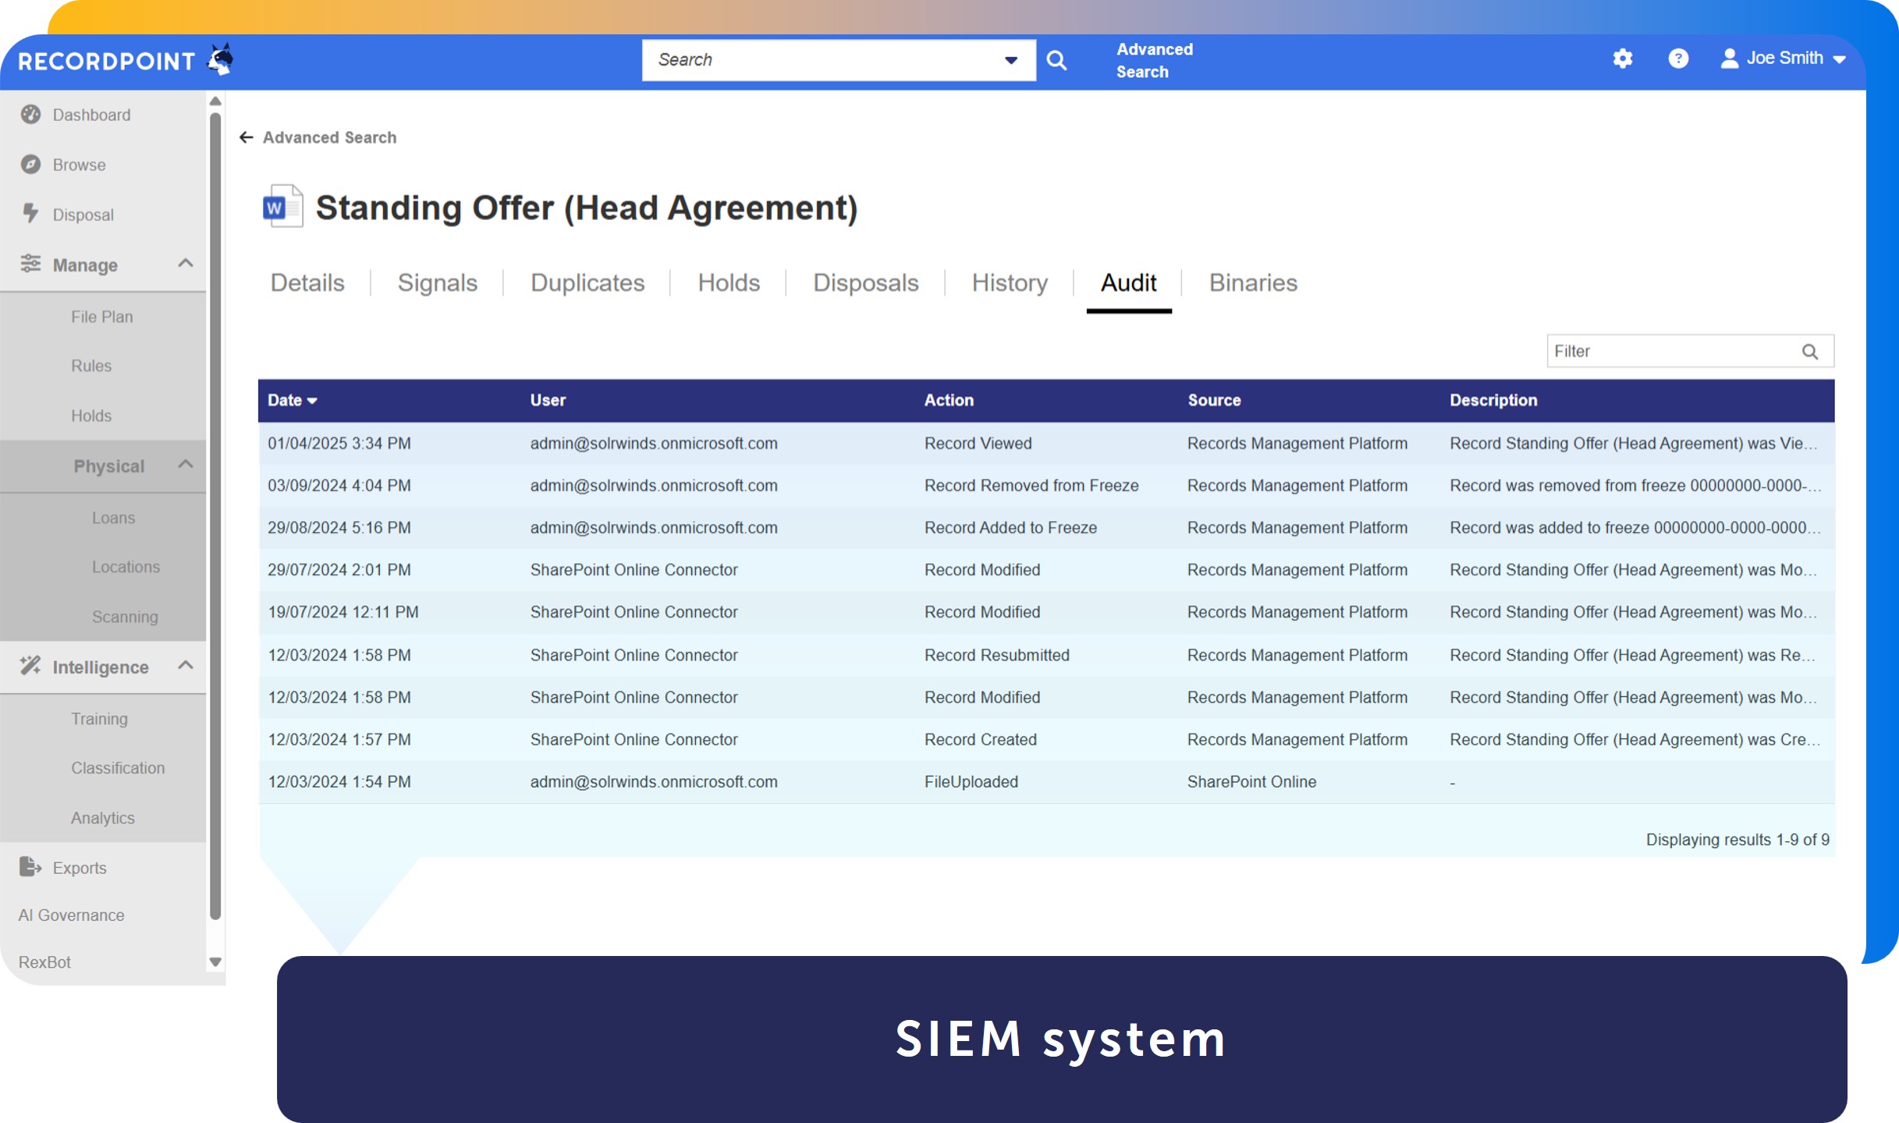The width and height of the screenshot is (1899, 1123).
Task: Click the Disposal lightning icon
Action: [x=30, y=214]
